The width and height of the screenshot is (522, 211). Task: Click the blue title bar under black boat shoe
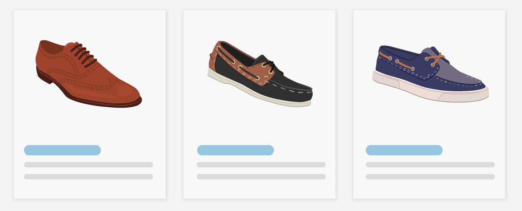tap(236, 150)
